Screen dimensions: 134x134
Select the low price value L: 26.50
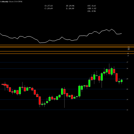70,9
